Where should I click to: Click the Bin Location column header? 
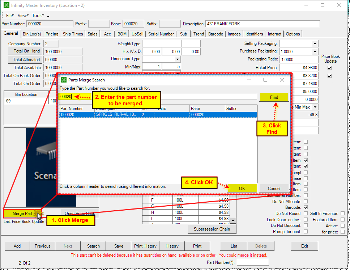tap(26, 94)
